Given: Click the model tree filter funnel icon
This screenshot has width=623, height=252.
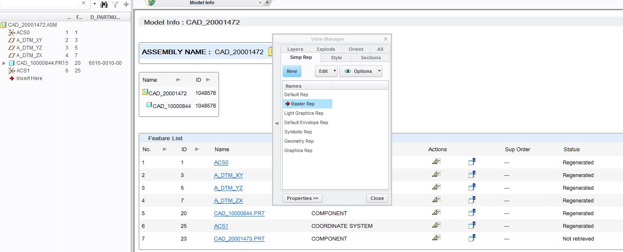Looking at the screenshot, I should [115, 4].
